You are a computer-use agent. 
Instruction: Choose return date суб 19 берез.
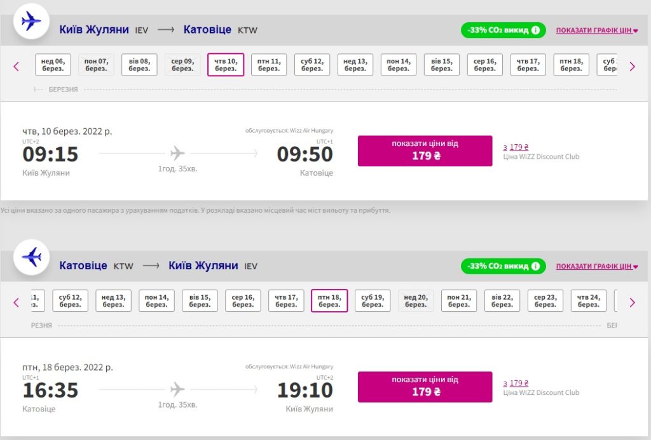click(x=372, y=301)
